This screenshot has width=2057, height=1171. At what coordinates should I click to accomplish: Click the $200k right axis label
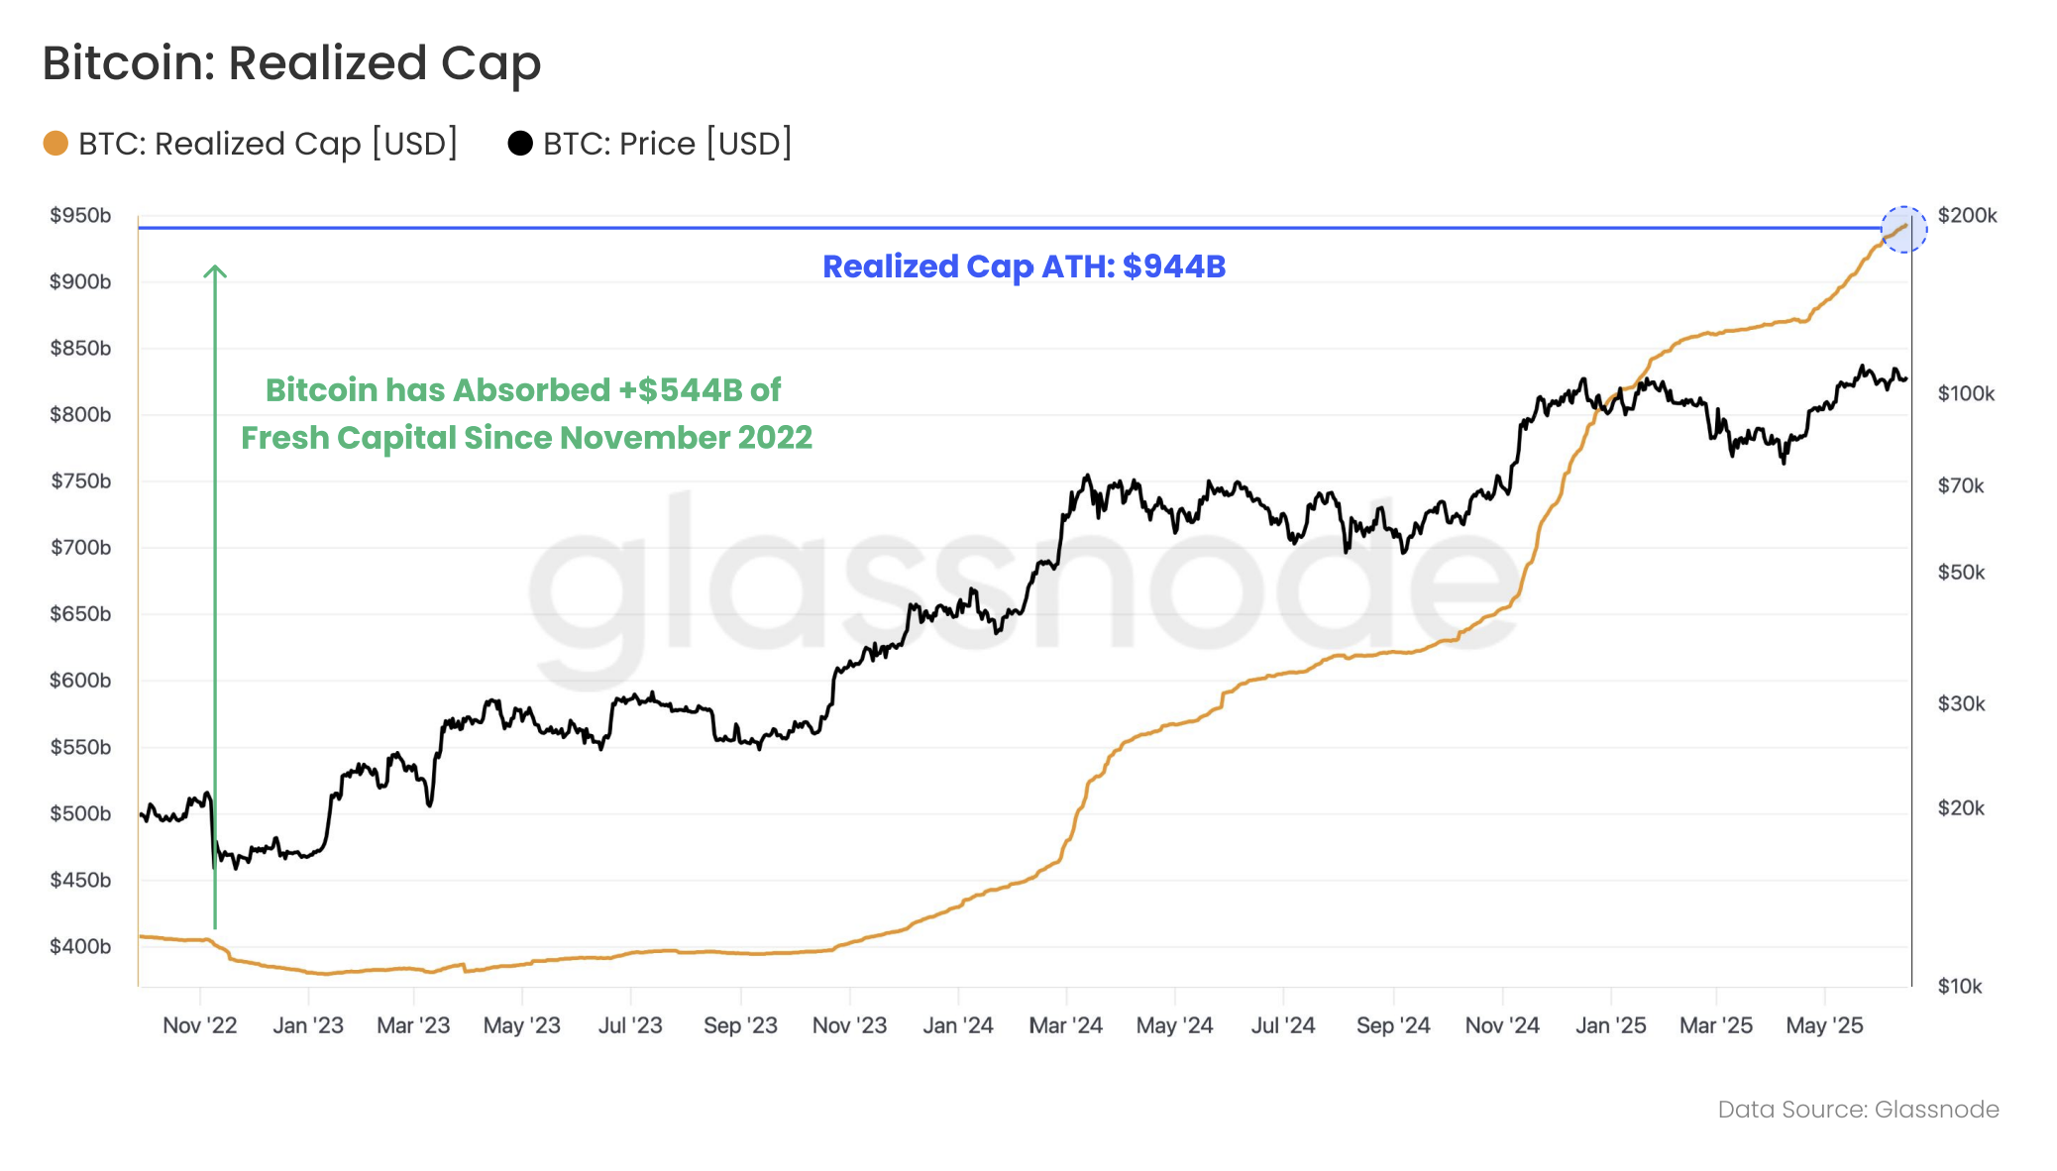tap(1967, 215)
